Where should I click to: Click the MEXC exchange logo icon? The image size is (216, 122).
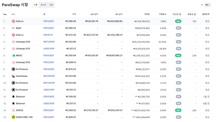click(13, 55)
